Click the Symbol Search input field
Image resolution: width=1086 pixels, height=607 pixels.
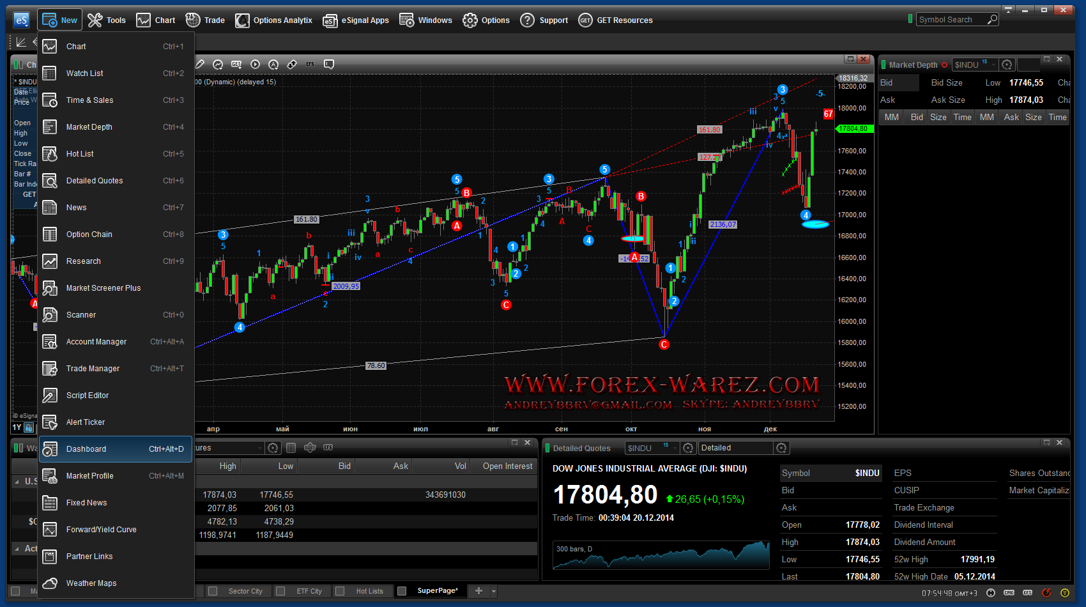tap(951, 20)
